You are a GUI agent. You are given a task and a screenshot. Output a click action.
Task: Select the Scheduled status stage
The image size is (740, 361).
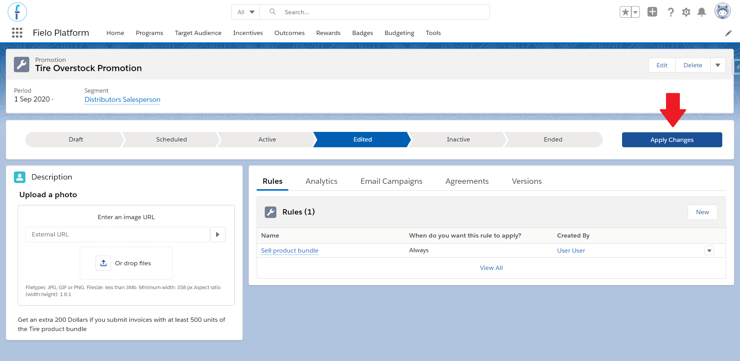(x=171, y=140)
